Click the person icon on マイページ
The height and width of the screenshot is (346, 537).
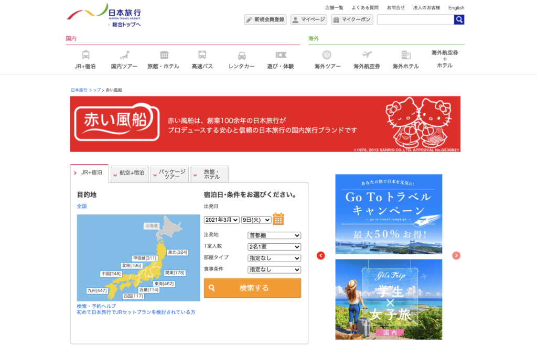[x=296, y=20]
